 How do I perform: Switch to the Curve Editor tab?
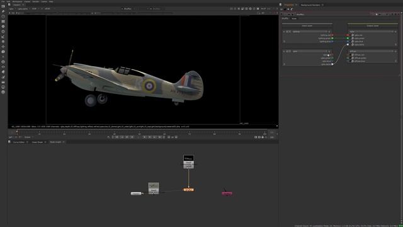19,142
